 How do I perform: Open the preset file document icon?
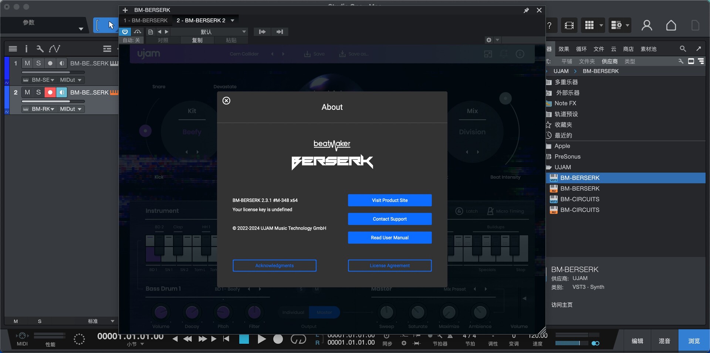click(x=151, y=32)
